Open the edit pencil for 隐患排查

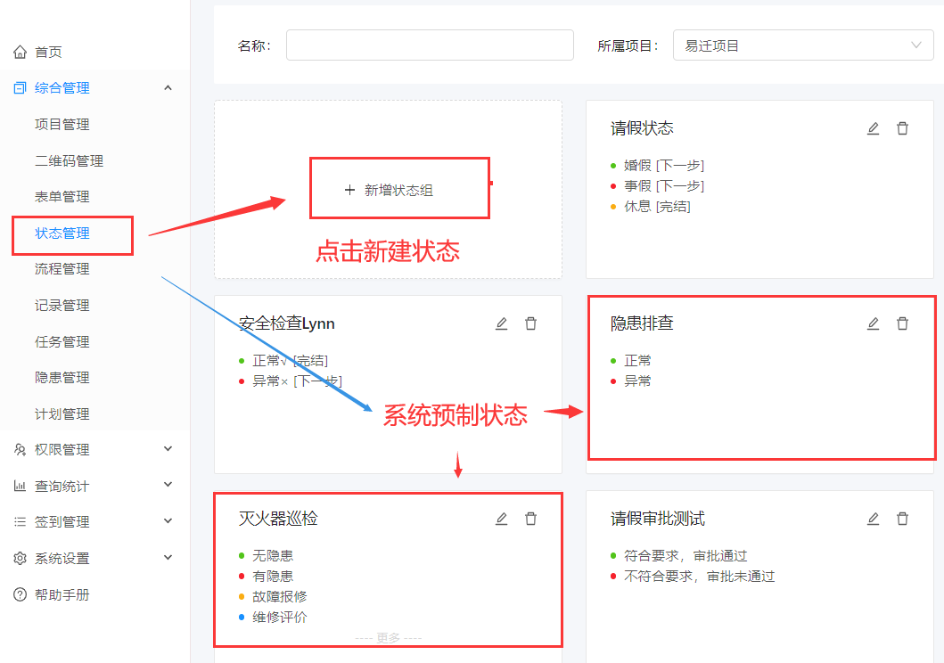pyautogui.click(x=873, y=323)
